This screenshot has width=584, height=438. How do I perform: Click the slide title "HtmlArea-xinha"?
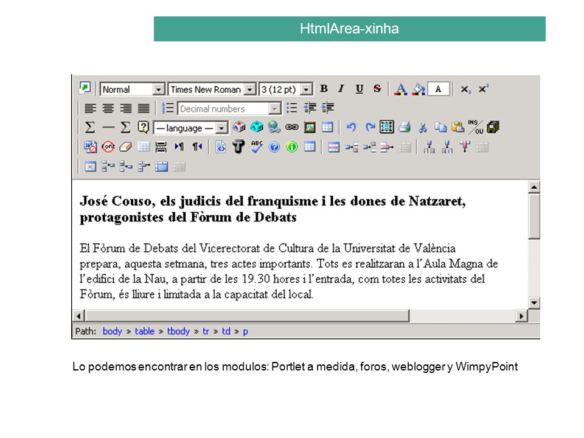click(x=349, y=29)
